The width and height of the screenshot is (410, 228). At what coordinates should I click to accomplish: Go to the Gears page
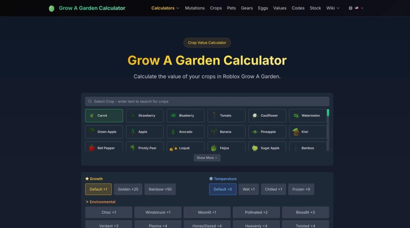[x=247, y=8]
